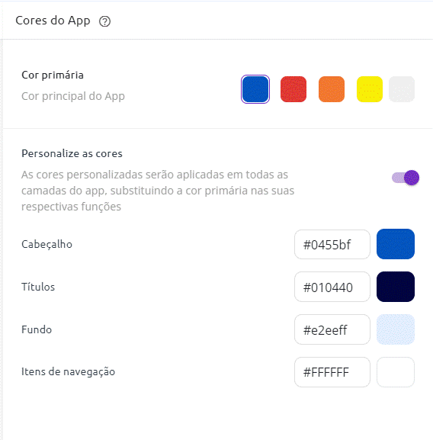433x440 pixels.
Task: Click the Cabeçalho hex input #0455bf
Action: [332, 245]
